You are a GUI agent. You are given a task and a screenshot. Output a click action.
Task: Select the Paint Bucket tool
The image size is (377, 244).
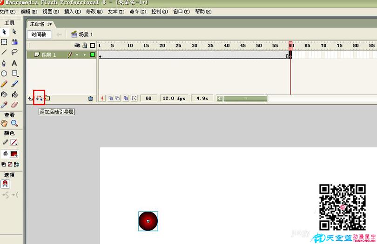click(14, 94)
